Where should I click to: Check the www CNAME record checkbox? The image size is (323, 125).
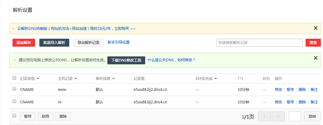point(14,89)
